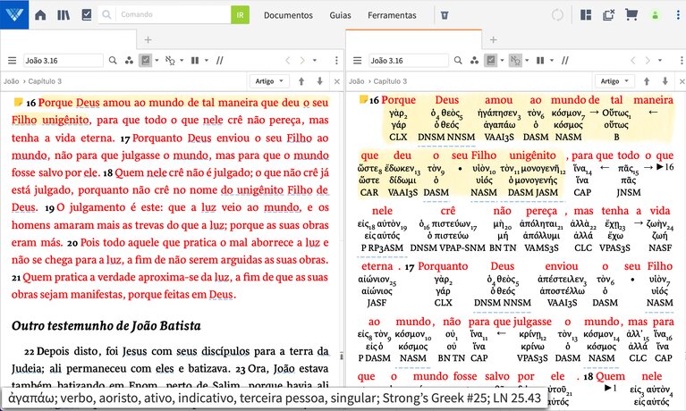
Task: Open the Ferramentas menu
Action: click(x=392, y=15)
